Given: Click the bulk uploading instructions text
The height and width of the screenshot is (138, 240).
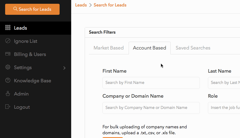Looking at the screenshot, I should [145, 130].
